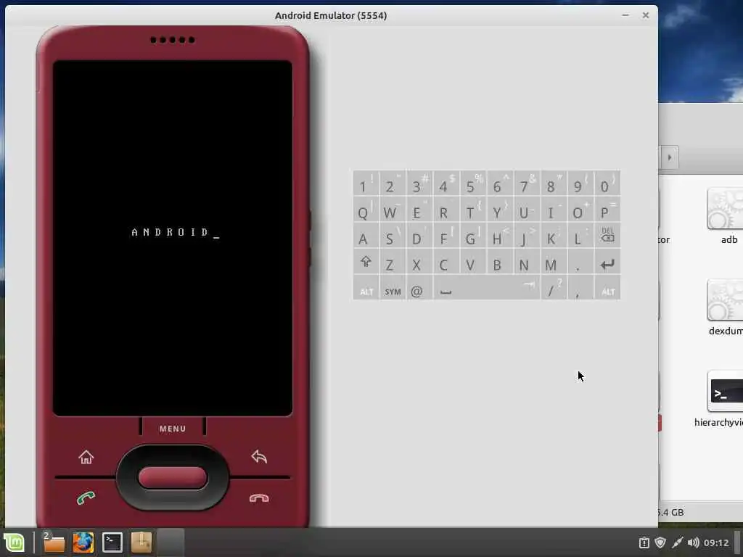The height and width of the screenshot is (557, 743).
Task: Click the G key
Action: [472, 236]
